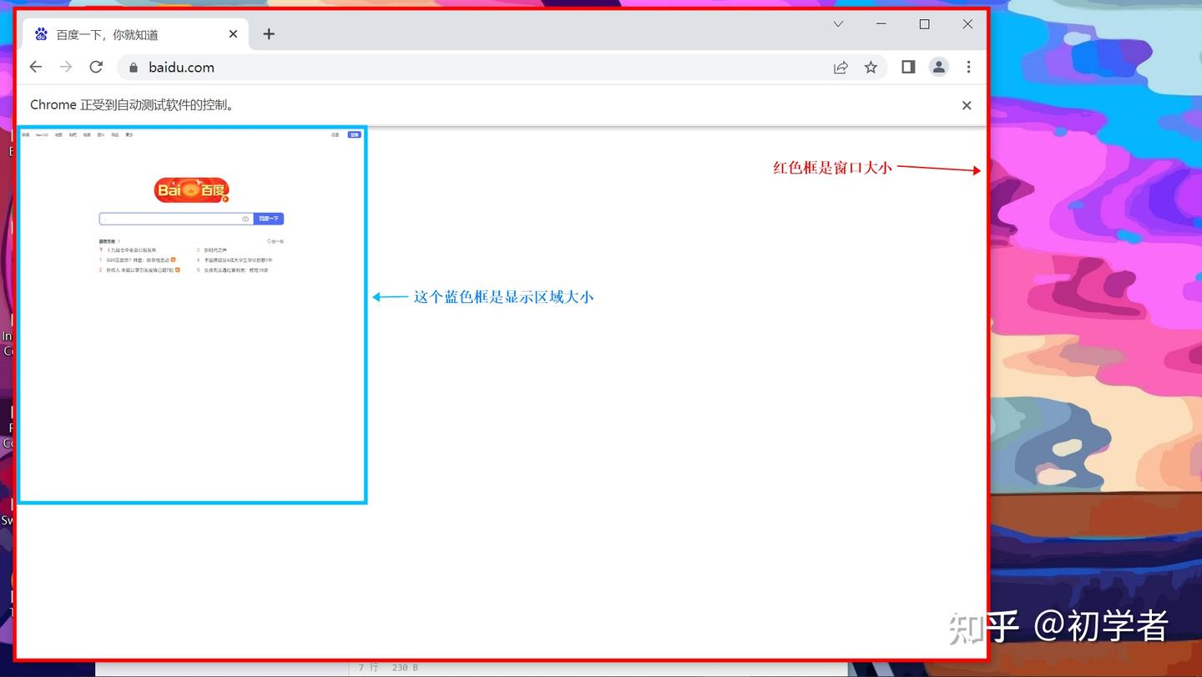
Task: Click the share icon in Chrome toolbar
Action: point(840,67)
